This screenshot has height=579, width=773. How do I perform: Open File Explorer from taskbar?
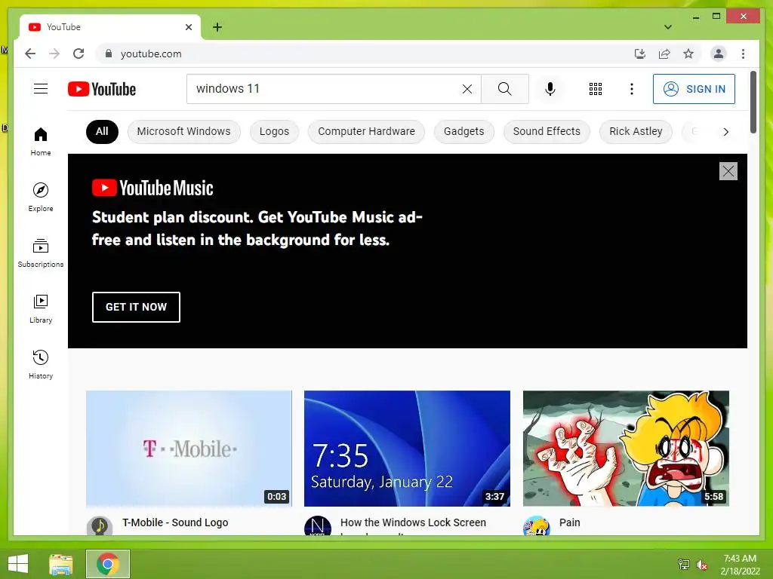[61, 564]
